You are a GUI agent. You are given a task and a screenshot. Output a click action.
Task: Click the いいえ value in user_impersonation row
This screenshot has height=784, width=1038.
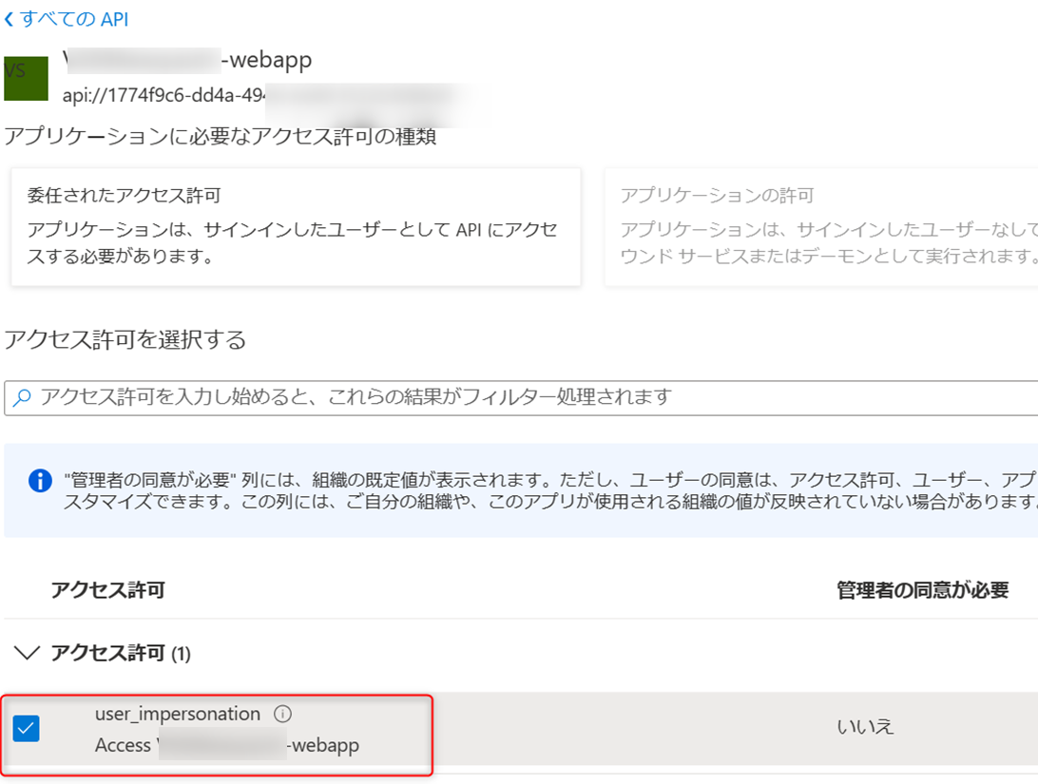[865, 728]
